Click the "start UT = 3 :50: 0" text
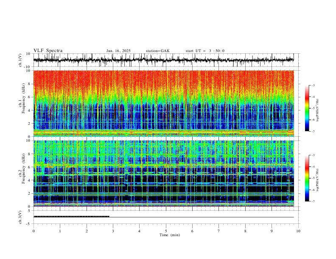This screenshot has height=259, width=336. 205,51
